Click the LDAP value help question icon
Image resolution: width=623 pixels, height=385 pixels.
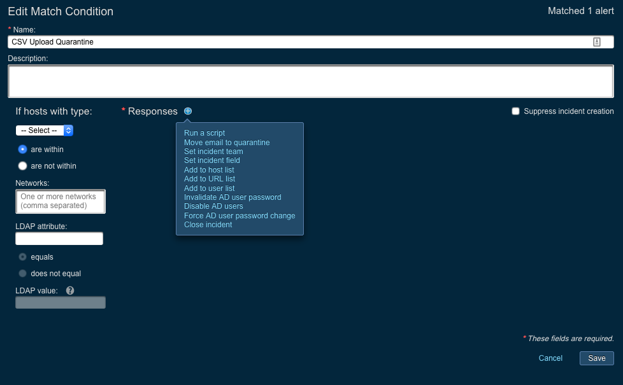click(x=70, y=290)
